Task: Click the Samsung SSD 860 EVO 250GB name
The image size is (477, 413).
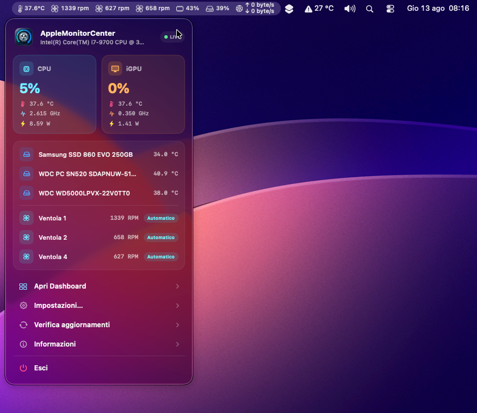Action: pyautogui.click(x=86, y=155)
